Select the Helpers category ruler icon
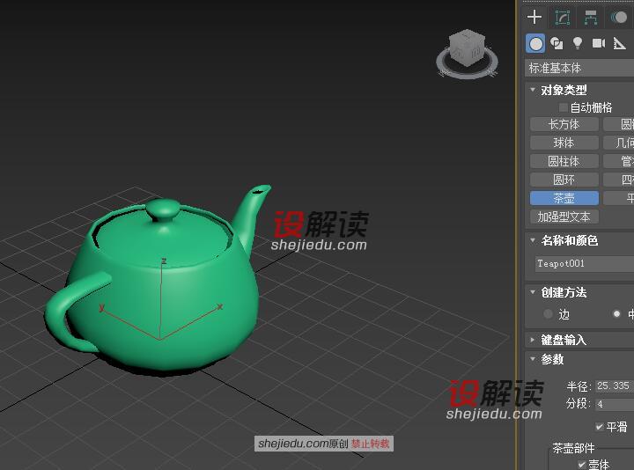The height and width of the screenshot is (470, 634). tap(619, 43)
